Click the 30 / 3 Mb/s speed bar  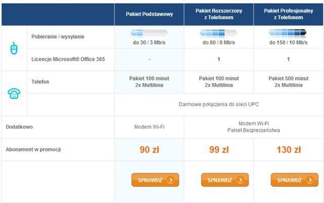tap(149, 33)
